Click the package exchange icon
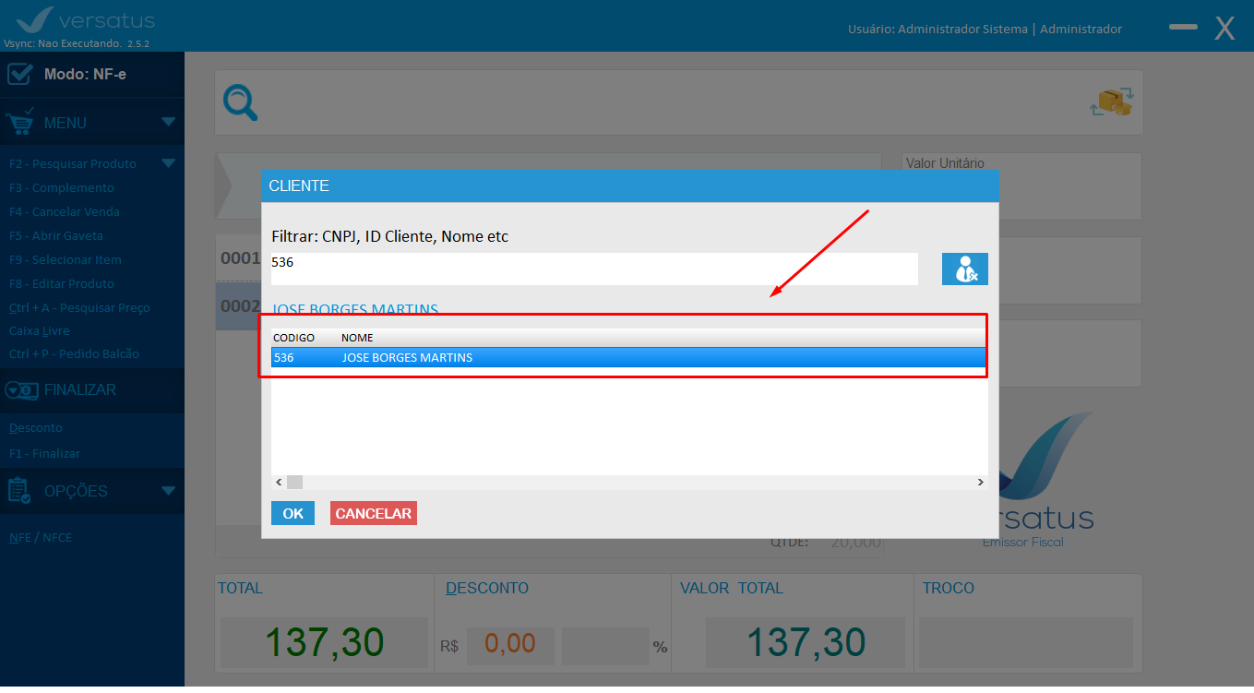The width and height of the screenshot is (1254, 693). pyautogui.click(x=1111, y=102)
